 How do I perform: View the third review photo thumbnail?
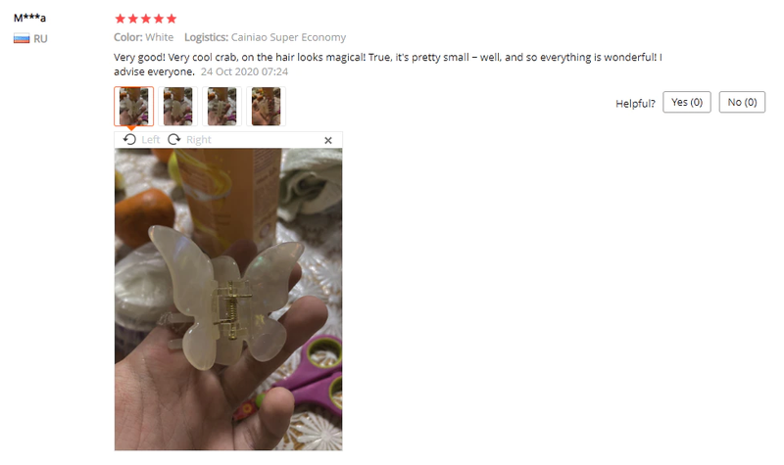(x=222, y=106)
